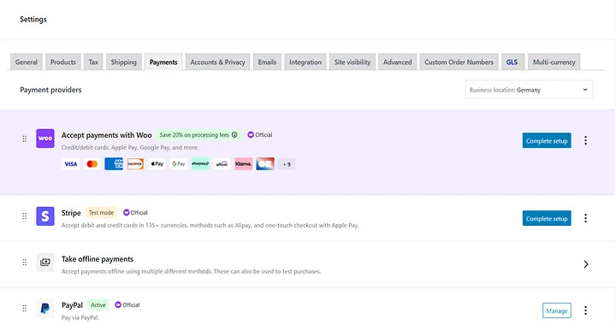Viewport: 616px width, 325px height.
Task: Click the PayPal logo icon
Action: coord(45,309)
